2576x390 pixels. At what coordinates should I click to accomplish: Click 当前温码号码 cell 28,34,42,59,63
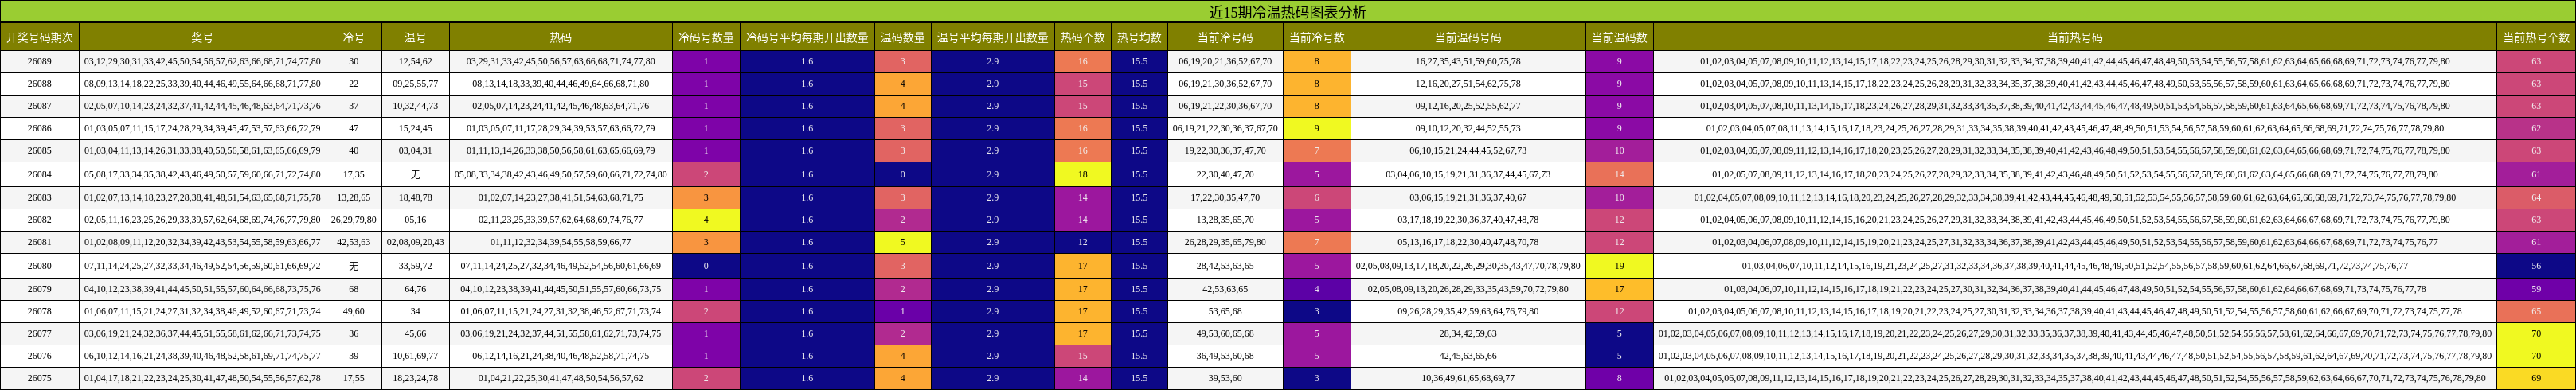[x=1467, y=334]
